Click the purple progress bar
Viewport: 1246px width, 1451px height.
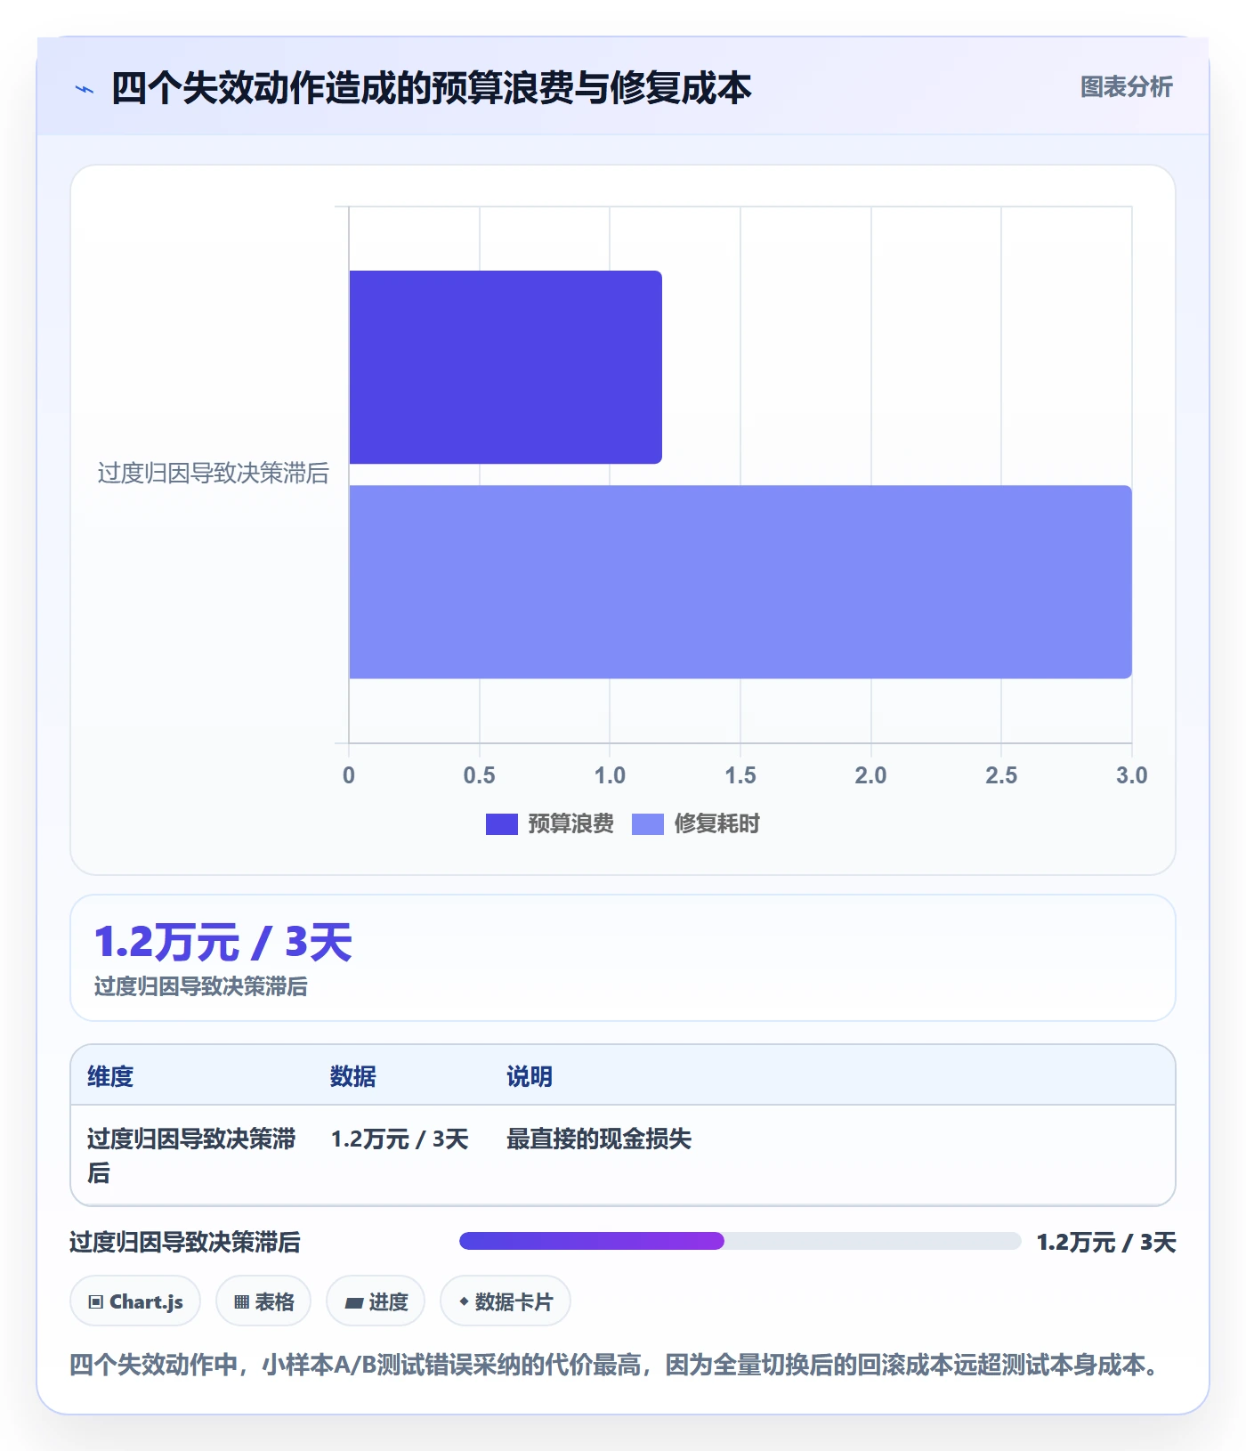(x=592, y=1241)
